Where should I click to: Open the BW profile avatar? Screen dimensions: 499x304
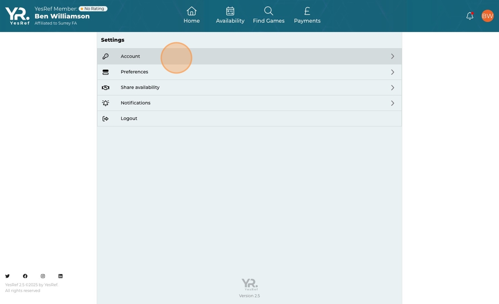[487, 16]
